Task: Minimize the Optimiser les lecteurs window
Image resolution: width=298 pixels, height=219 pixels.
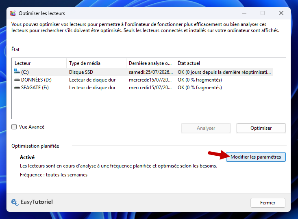Action: [244, 13]
